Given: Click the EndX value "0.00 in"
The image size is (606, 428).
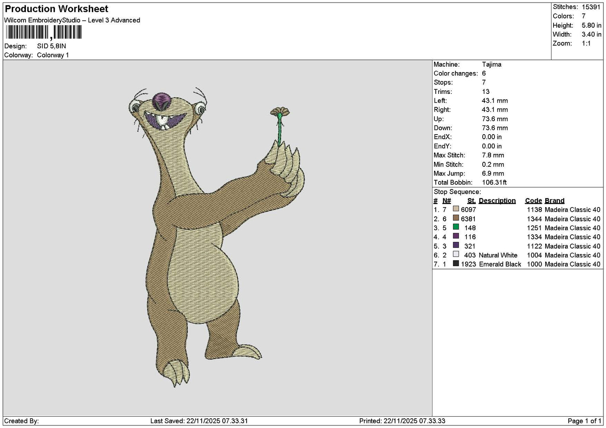Looking at the screenshot, I should [x=492, y=137].
